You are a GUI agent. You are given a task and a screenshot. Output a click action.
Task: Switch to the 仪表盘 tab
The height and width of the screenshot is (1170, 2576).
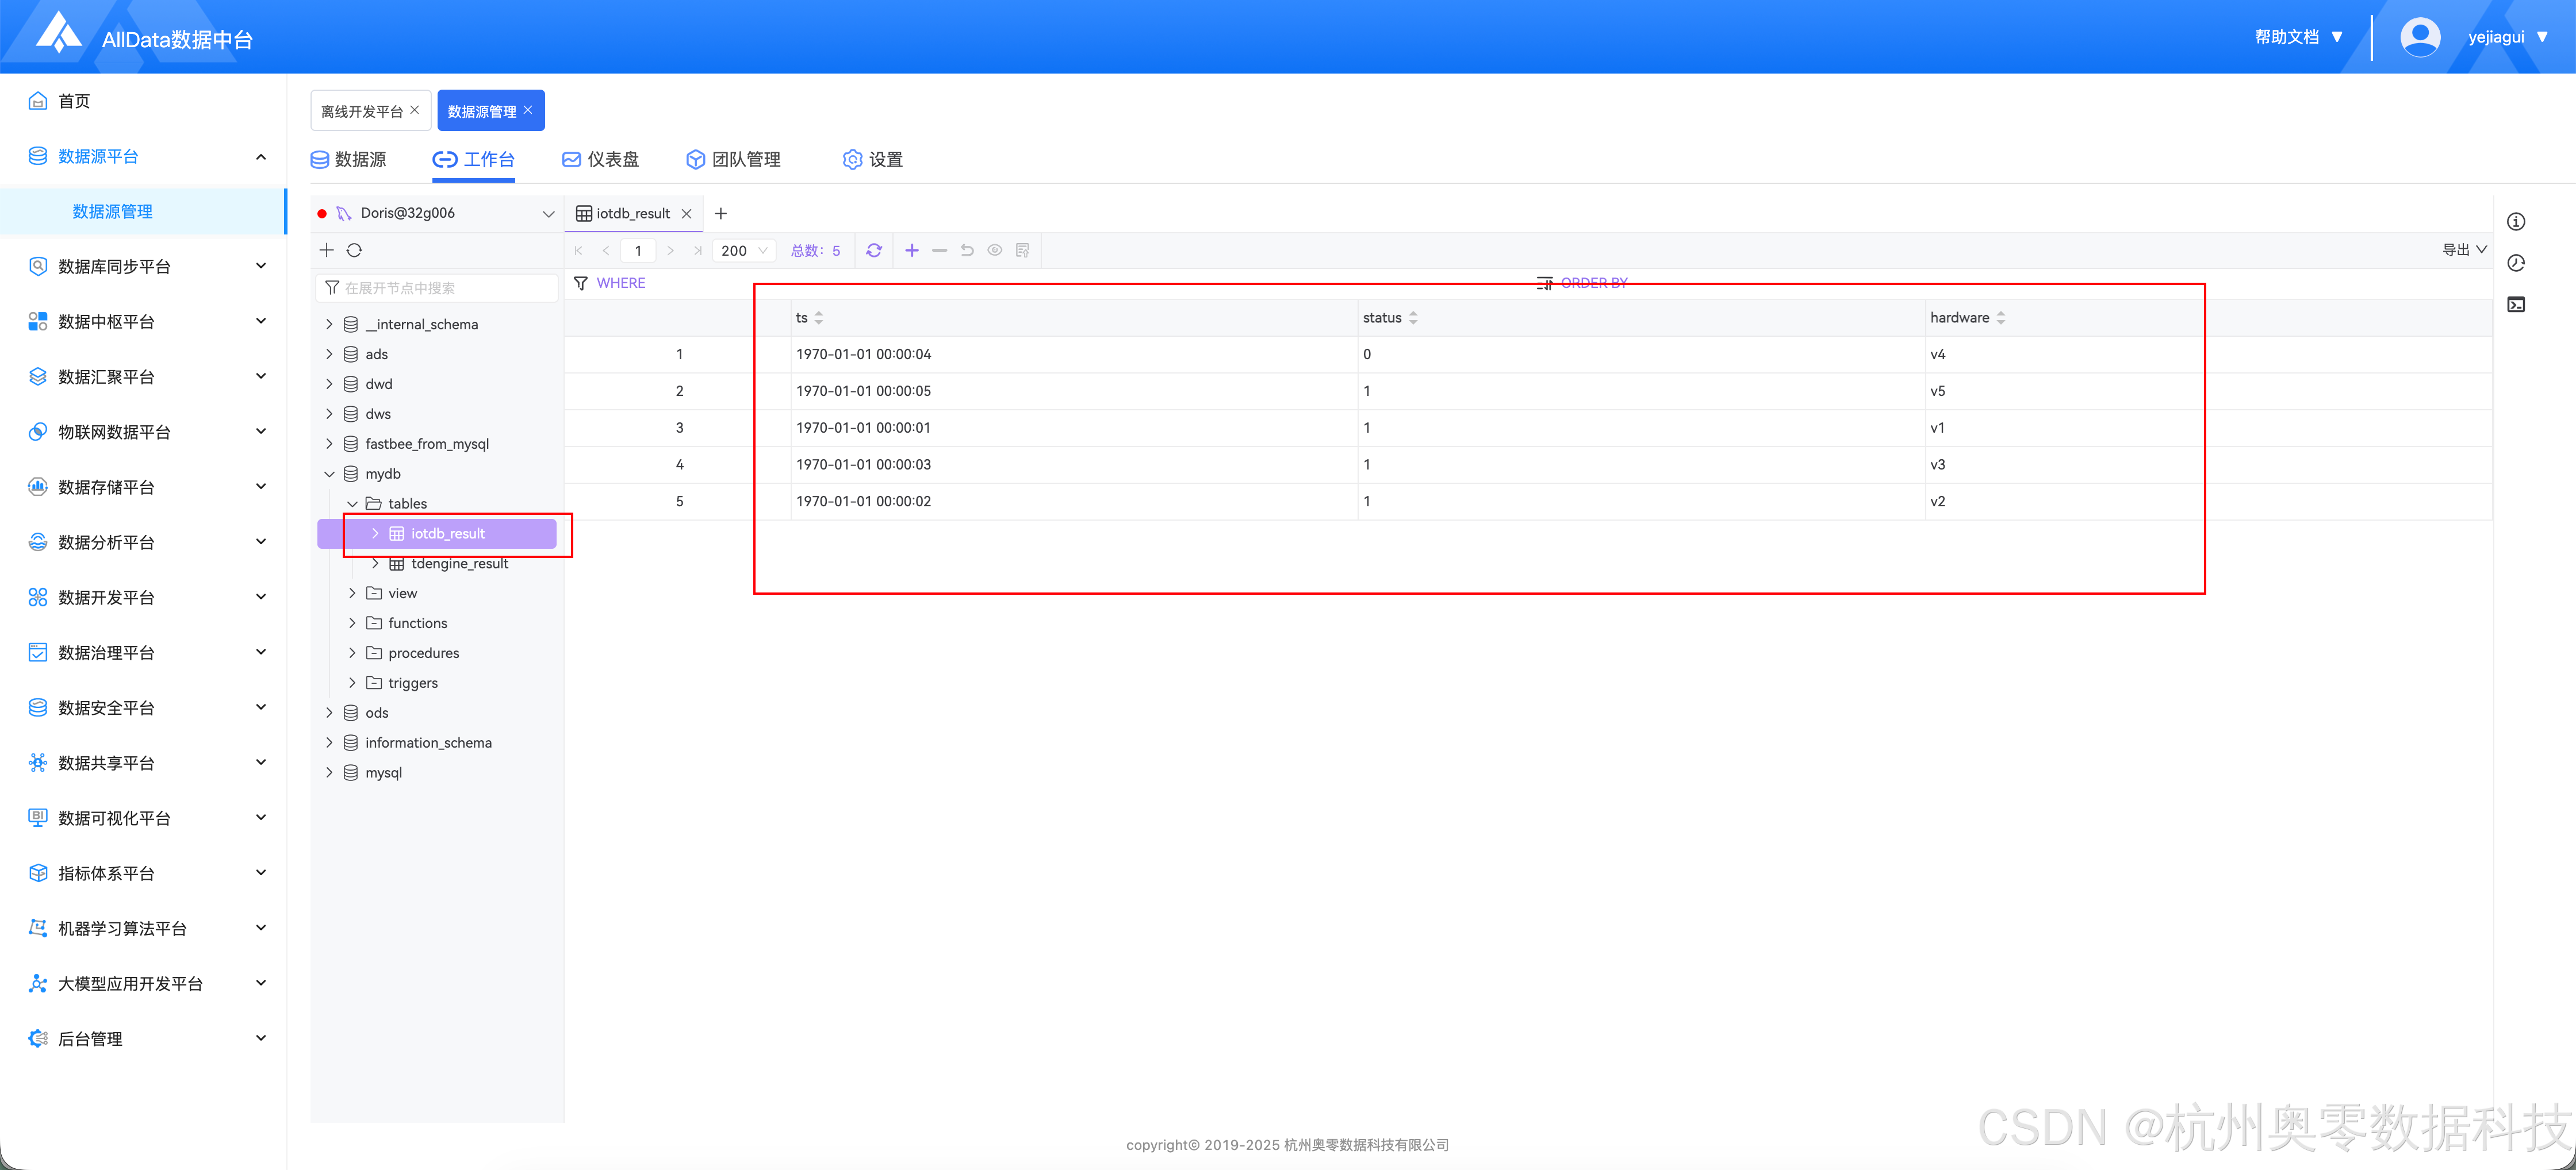pyautogui.click(x=600, y=160)
